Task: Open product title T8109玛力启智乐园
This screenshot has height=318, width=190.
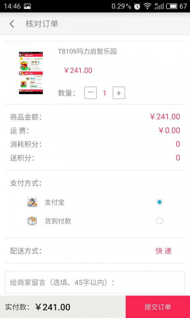Action: coord(87,52)
